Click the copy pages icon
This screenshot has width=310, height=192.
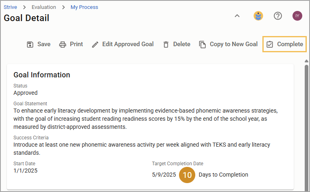203,45
